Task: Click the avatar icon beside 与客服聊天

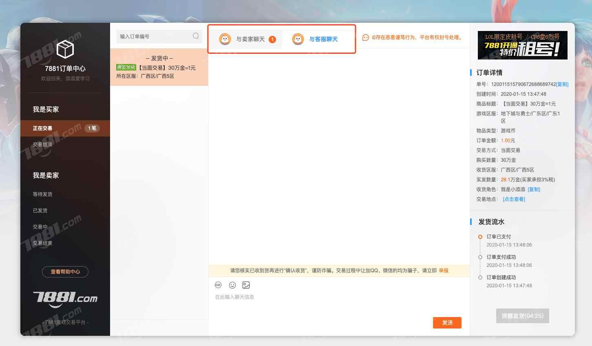Action: coord(298,39)
